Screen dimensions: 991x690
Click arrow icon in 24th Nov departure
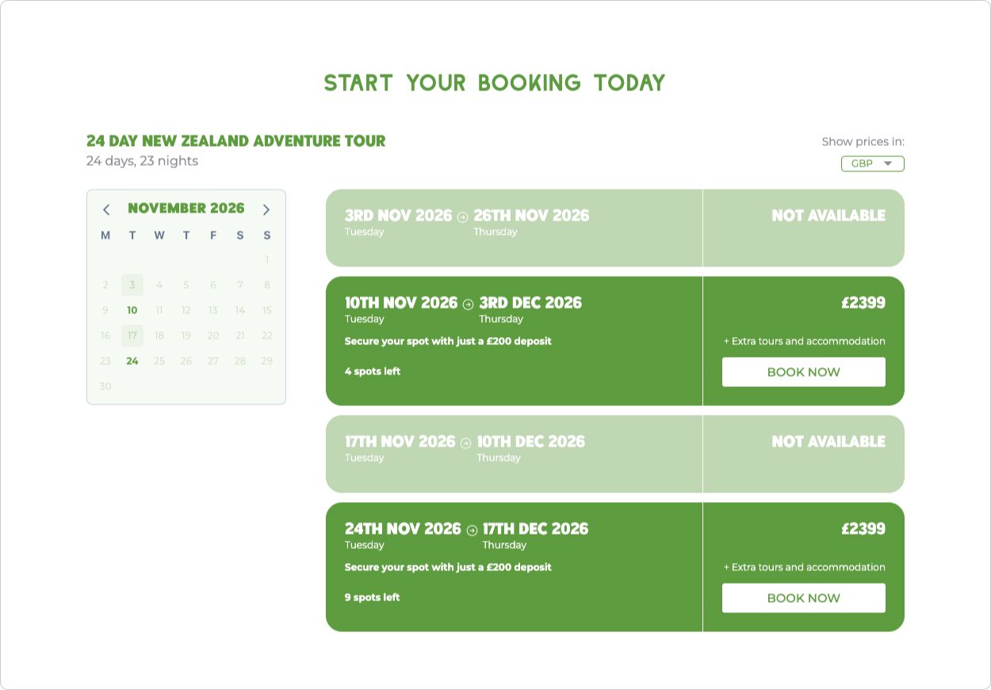point(472,530)
